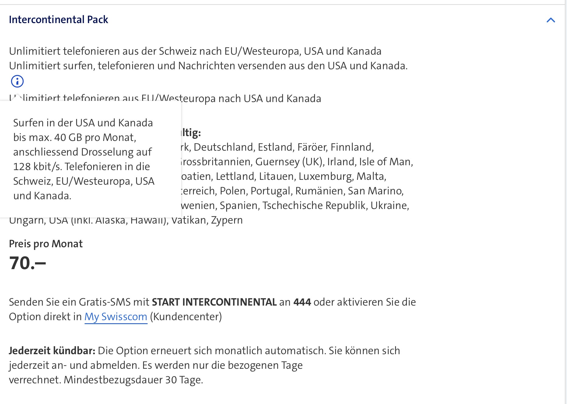Click the bold START INTERCONTINENTAL keyword
567x404 pixels.
click(214, 302)
